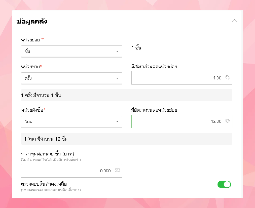Viewport: 255px width, 208px height.
Task: Click the หน่วยย่อย field label
Action: click(x=31, y=40)
